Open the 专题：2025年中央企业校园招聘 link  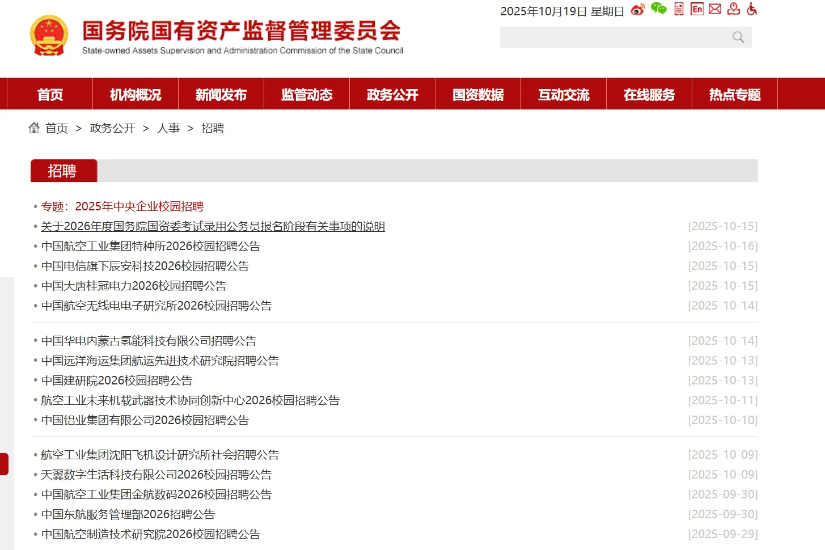122,206
